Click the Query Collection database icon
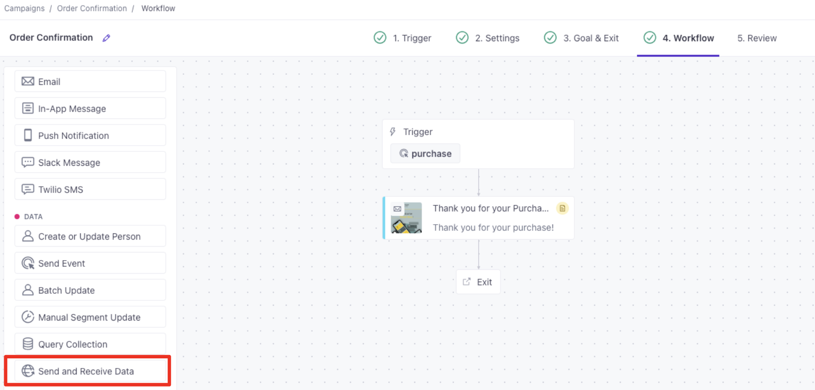This screenshot has height=390, width=815. coord(28,344)
